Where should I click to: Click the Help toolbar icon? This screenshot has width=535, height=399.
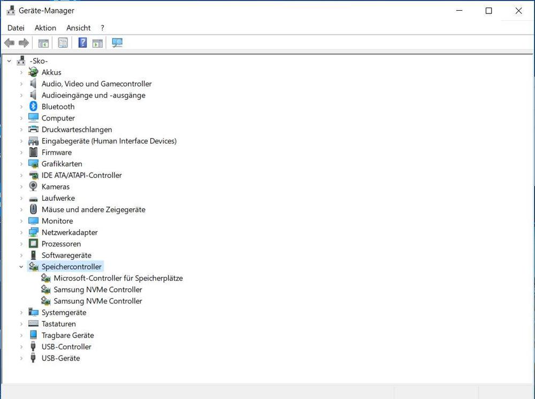click(x=82, y=43)
